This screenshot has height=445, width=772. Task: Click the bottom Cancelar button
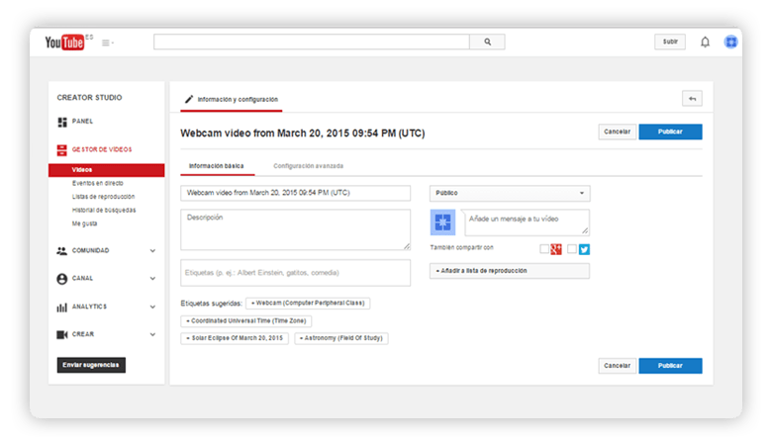[x=617, y=366]
